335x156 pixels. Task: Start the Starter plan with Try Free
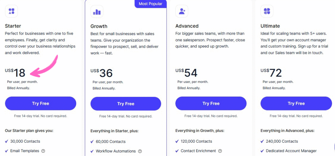(x=41, y=103)
